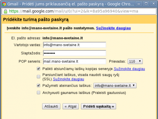Image resolution: width=158 pixels, height=119 pixels.
Task: Uncheck Pažymėti ateinančius laiškus checkbox
Action: (39, 85)
